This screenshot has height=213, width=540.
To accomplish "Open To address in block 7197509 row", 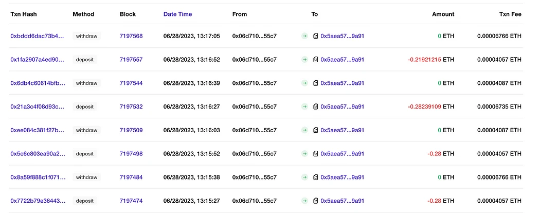I will (x=342, y=130).
